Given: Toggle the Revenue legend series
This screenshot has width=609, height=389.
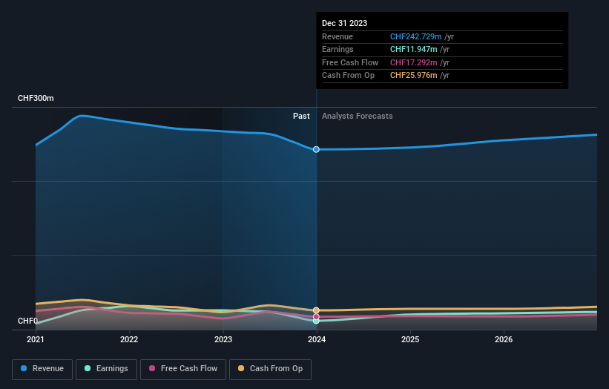Looking at the screenshot, I should (42, 369).
